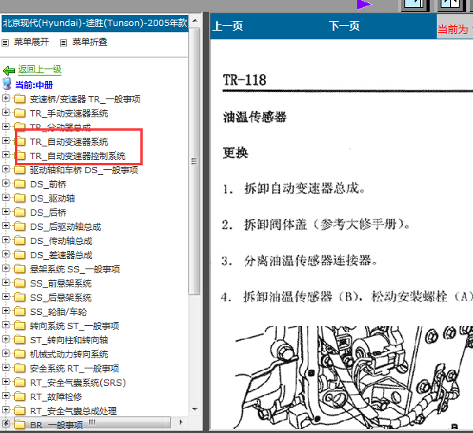This screenshot has height=433, width=473.
Task: Select SS_轮胎/车轮 folder icon
Action: (x=20, y=311)
